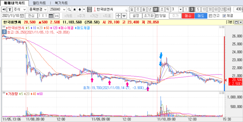Click the 초기화 reset button

pos(148,16)
